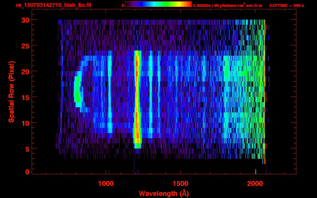The height and width of the screenshot is (198, 317).
Task: Click the filename ra_150703142710_hisb_lin.fit title
Action: [53, 5]
